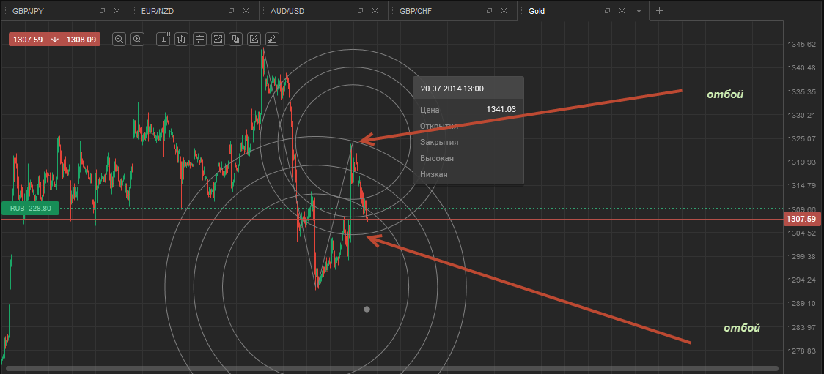Zoom in the chart with plus magnifier
Screen dimensions: 824x374
137,40
